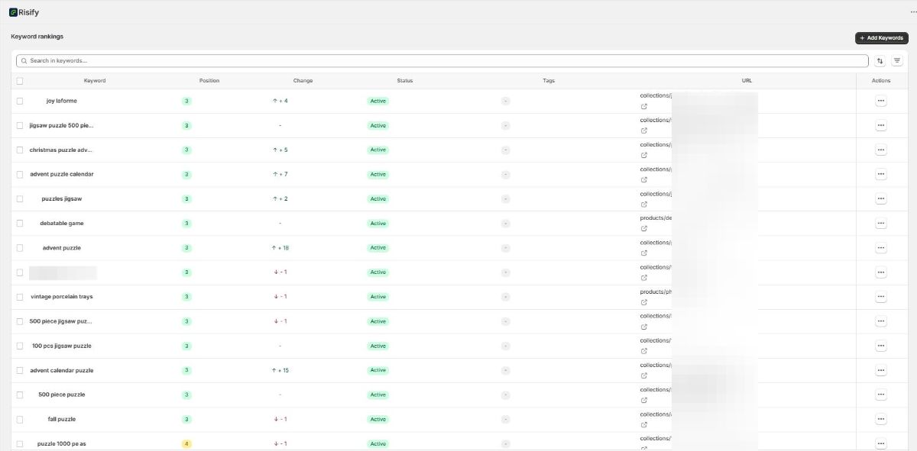
Task: Click the Risify logo icon
Action: [x=13, y=11]
